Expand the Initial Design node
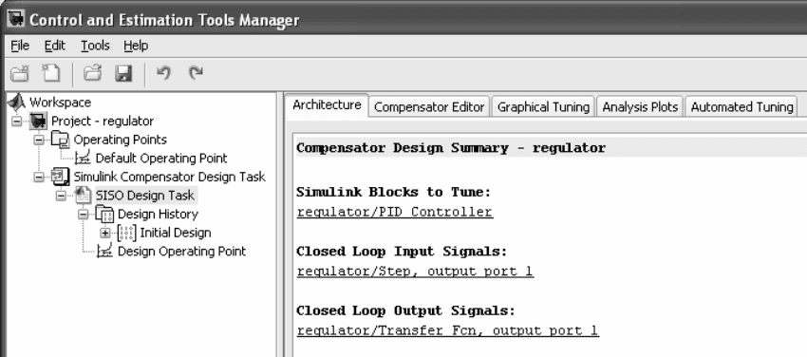The width and height of the screenshot is (807, 357). coord(105,233)
